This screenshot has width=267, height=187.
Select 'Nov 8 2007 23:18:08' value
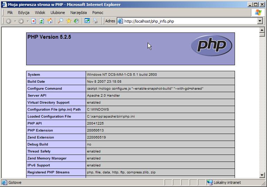click(104, 82)
